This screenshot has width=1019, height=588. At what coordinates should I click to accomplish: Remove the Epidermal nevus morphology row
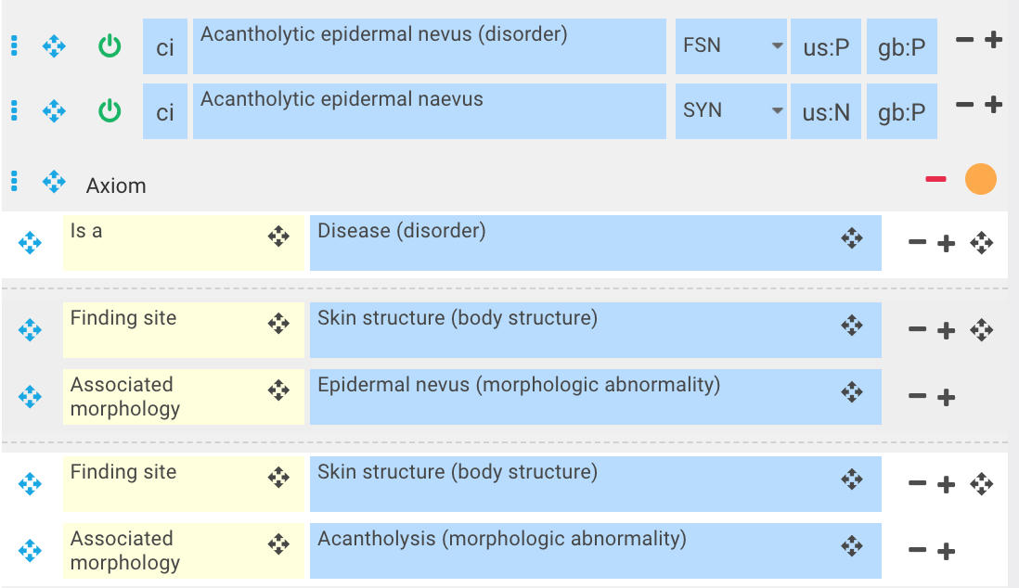click(917, 397)
